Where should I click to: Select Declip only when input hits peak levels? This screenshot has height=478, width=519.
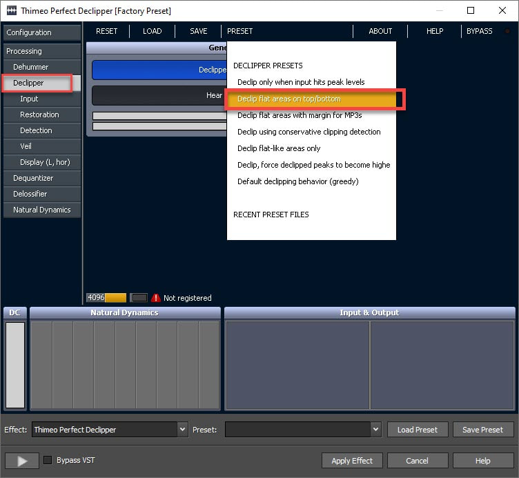click(x=311, y=82)
